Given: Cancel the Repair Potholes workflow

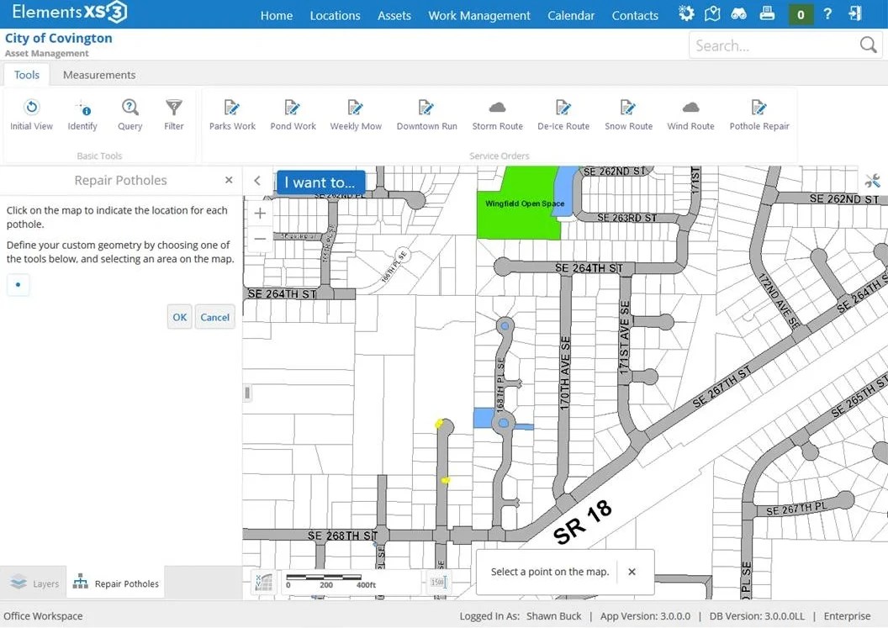Looking at the screenshot, I should click(x=214, y=317).
